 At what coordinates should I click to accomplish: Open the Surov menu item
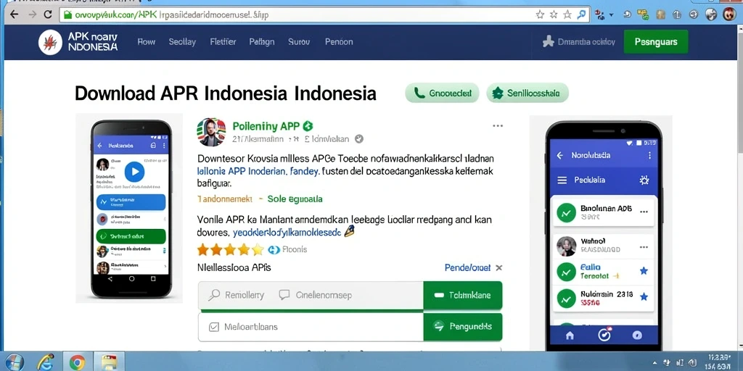(x=298, y=41)
